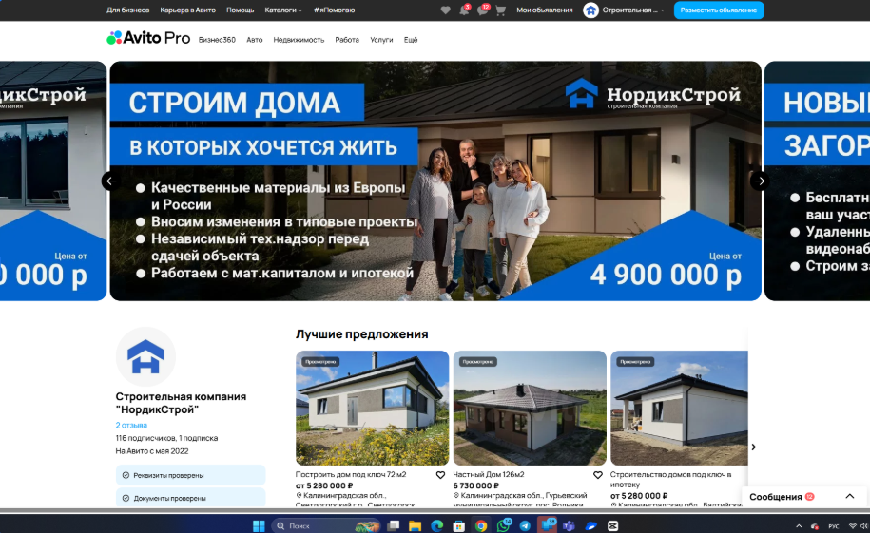Open #яПомогаю link
Screen dimensions: 870x533
click(x=334, y=10)
